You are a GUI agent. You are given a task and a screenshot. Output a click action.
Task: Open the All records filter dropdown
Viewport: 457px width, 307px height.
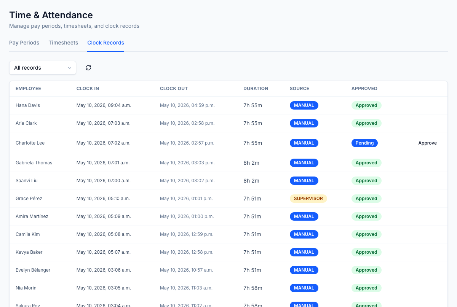(43, 68)
